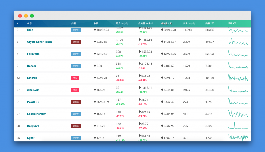Click LocalEthereum 24h volume 289.15
This screenshot has width=265, height=152.
coord(144,112)
